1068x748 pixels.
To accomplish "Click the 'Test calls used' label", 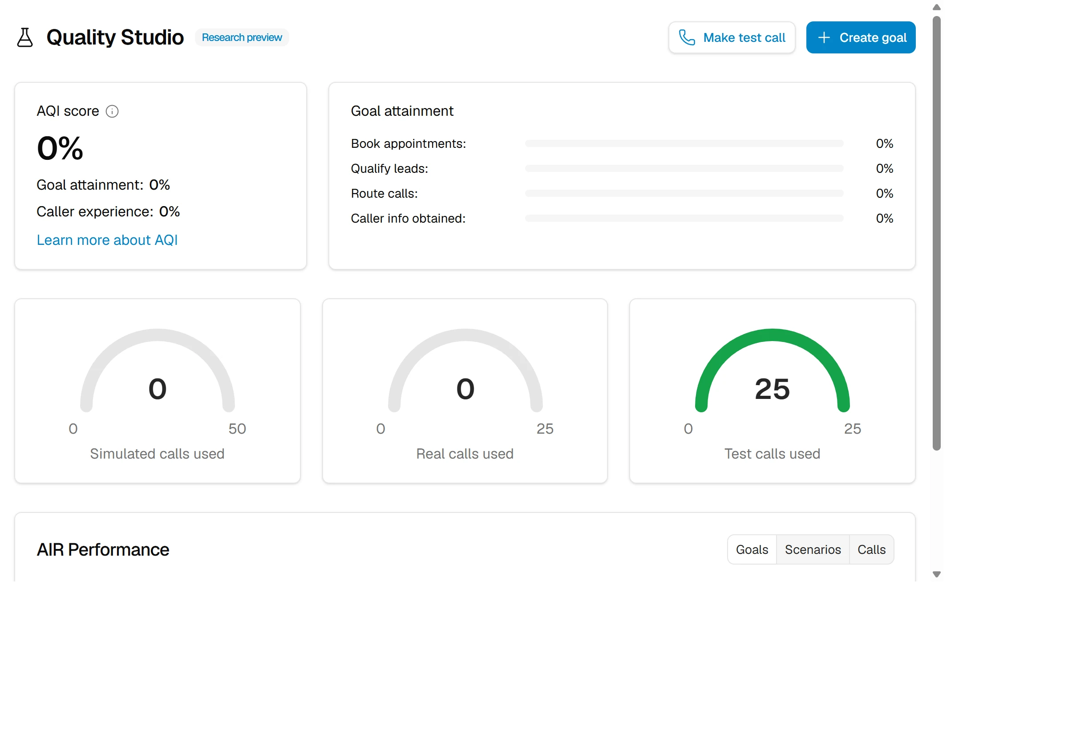I will 772,453.
